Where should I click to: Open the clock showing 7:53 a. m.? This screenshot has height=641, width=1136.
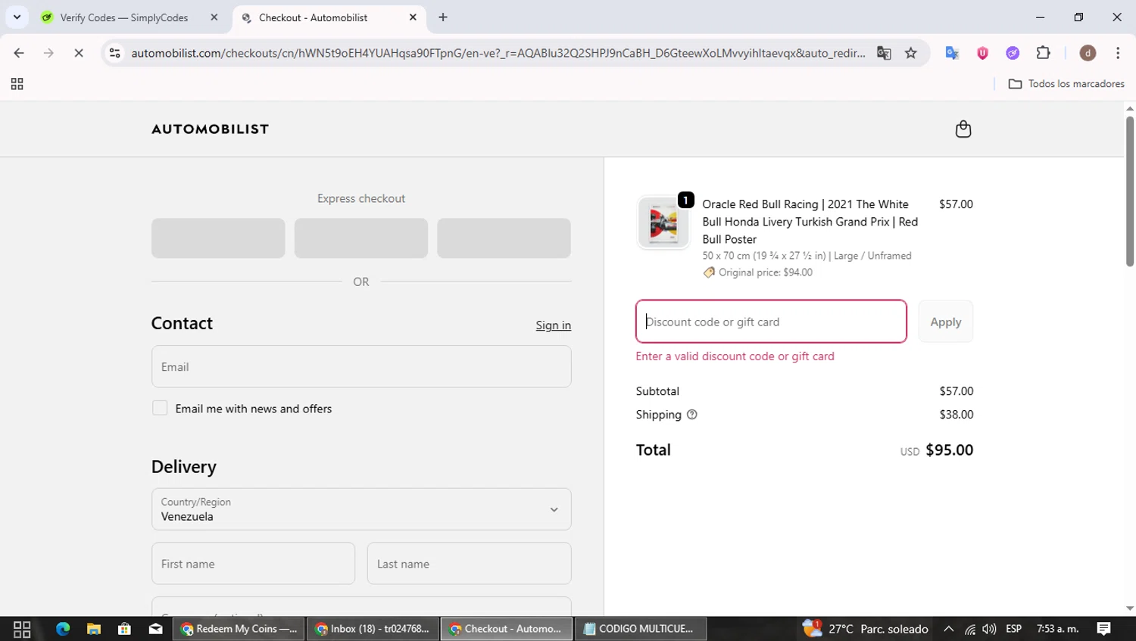[x=1057, y=629]
